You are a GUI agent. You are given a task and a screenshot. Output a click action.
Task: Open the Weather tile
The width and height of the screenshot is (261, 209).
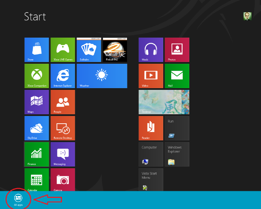[x=102, y=76]
